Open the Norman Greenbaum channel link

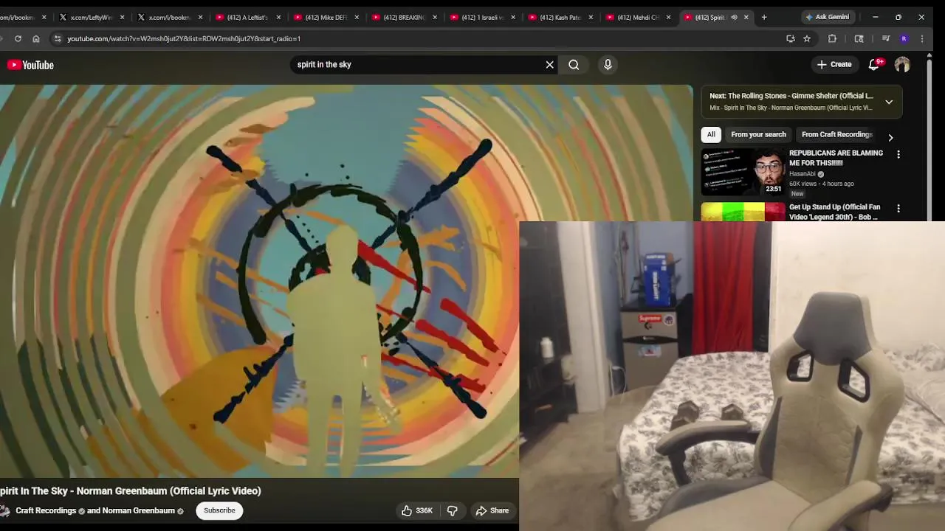click(139, 510)
